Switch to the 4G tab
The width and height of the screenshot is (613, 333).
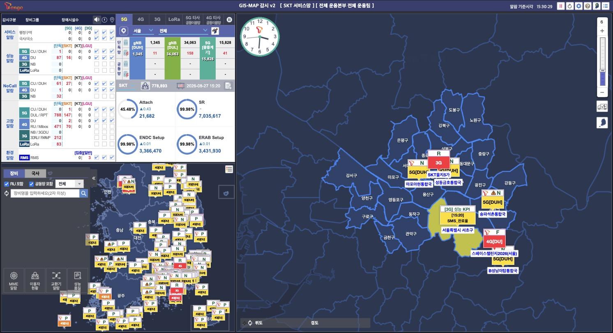coord(141,19)
